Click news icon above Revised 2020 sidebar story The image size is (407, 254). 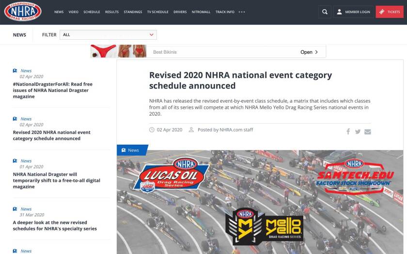coord(15,119)
